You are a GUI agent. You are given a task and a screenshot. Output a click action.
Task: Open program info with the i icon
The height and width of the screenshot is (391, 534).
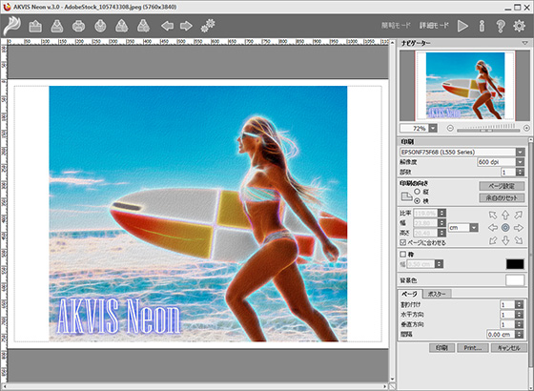coord(482,26)
